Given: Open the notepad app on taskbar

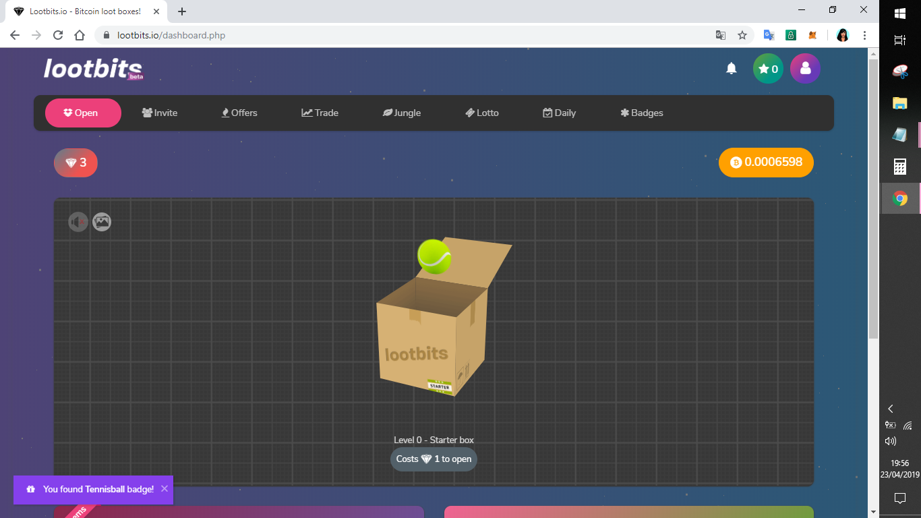Looking at the screenshot, I should 900,135.
